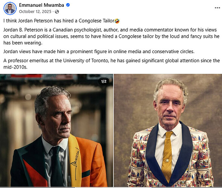Open Emmanuel Mwamba's profile name link

pos(42,5)
